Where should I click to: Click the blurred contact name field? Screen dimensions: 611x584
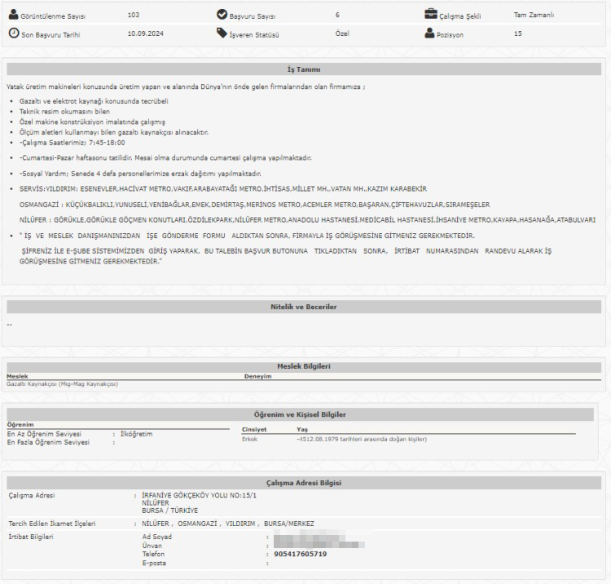click(318, 540)
